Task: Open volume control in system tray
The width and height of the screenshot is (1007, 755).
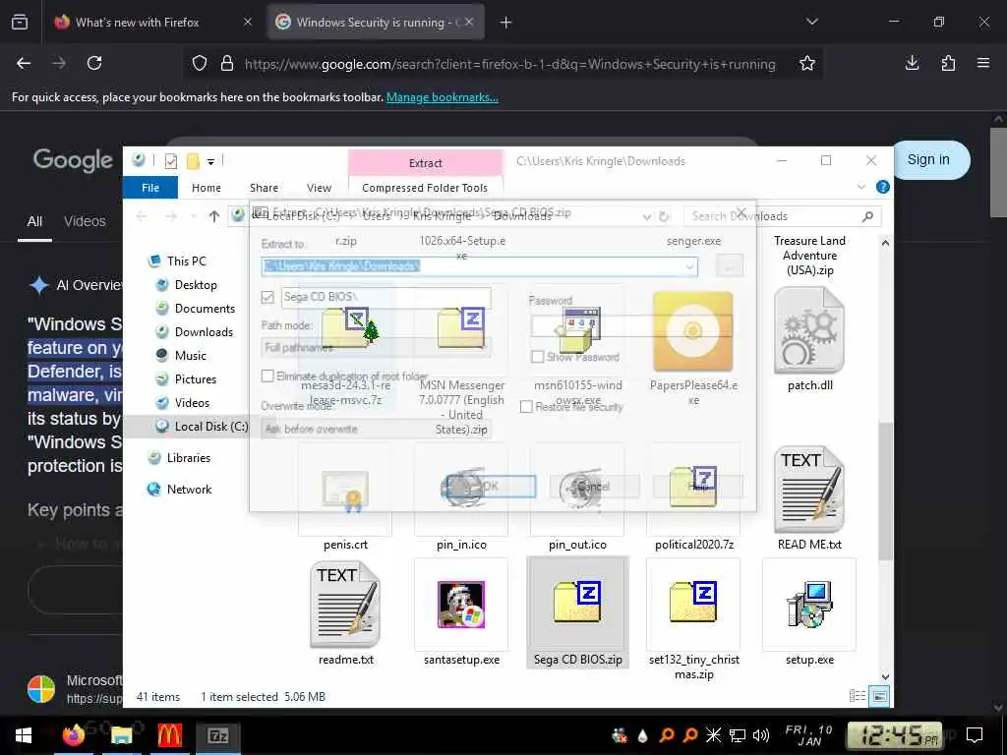Action: [761, 735]
